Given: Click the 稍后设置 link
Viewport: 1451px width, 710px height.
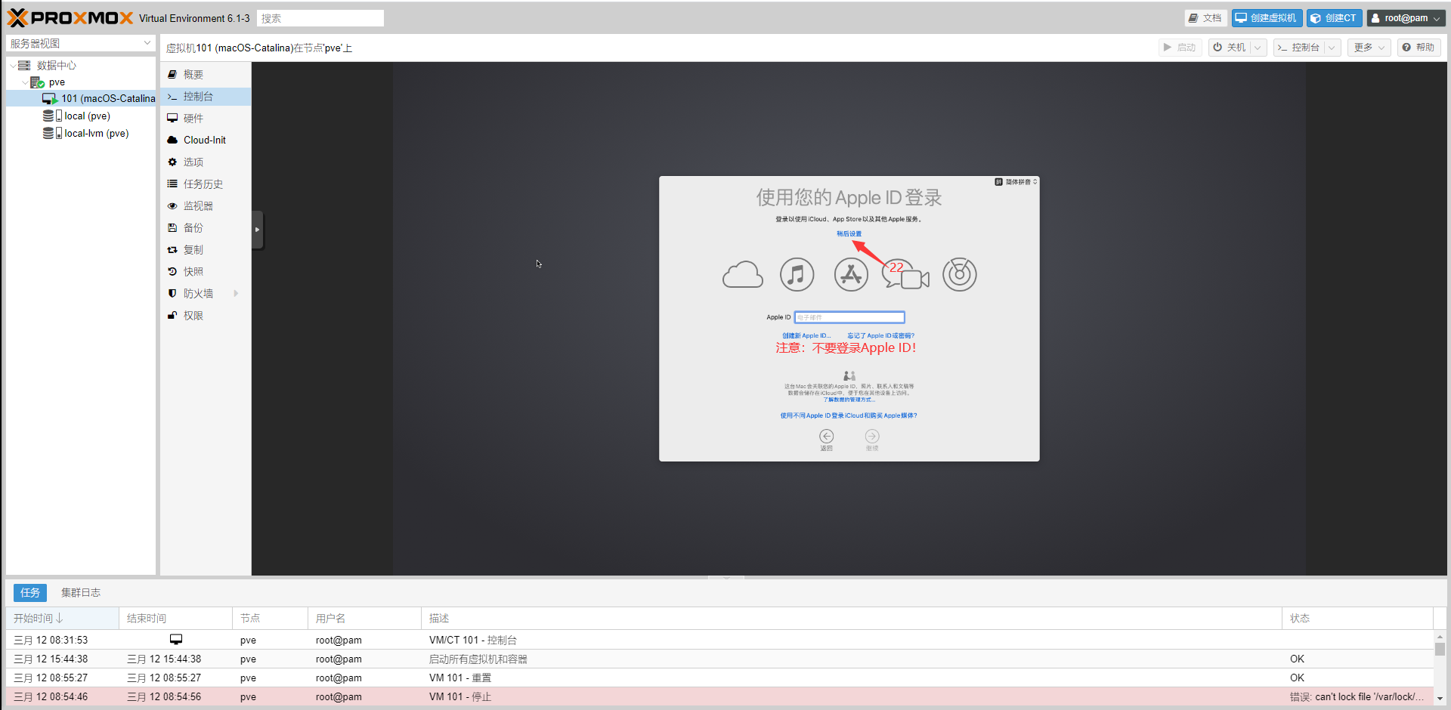Looking at the screenshot, I should pos(849,234).
